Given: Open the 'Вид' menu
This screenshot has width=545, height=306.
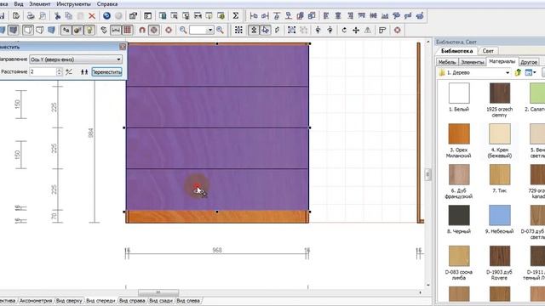Looking at the screenshot, I should [19, 4].
